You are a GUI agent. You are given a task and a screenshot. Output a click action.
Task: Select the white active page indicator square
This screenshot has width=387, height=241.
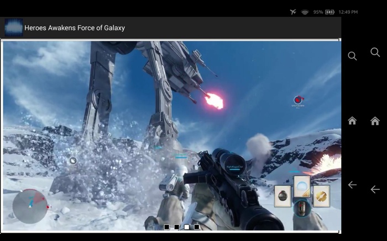(187, 227)
